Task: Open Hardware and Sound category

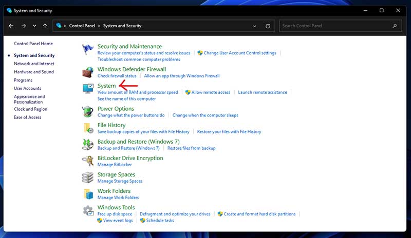Action: [34, 72]
